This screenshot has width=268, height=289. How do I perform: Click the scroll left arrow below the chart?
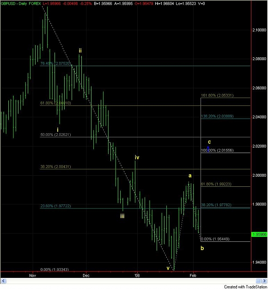pyautogui.click(x=4, y=281)
